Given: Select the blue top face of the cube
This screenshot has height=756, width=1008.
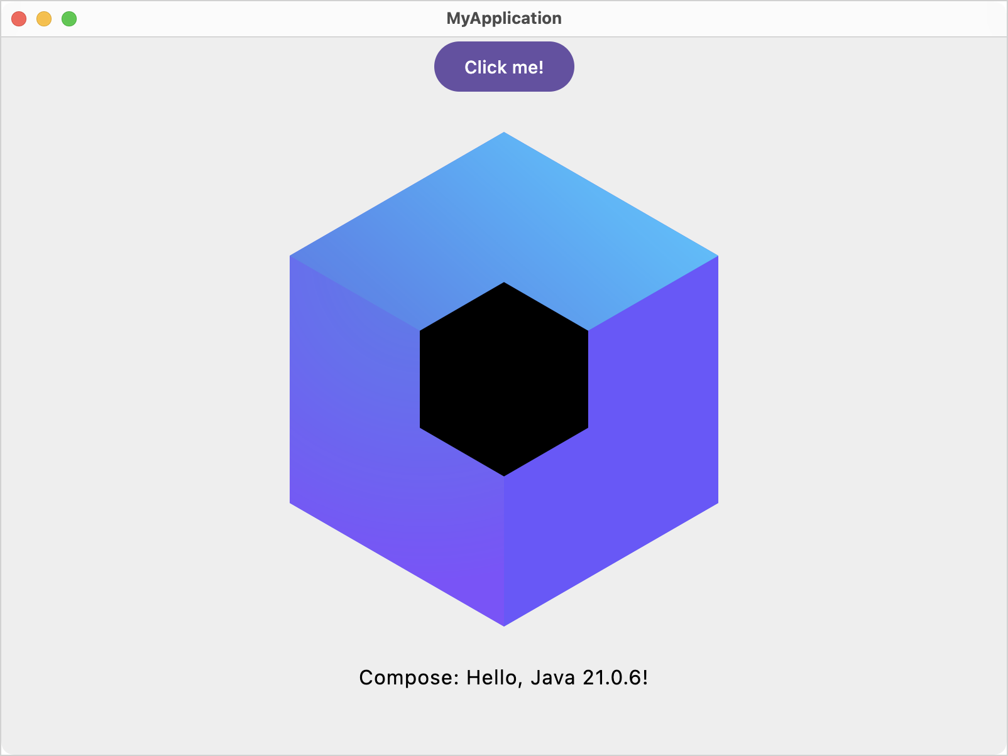Looking at the screenshot, I should [x=503, y=207].
